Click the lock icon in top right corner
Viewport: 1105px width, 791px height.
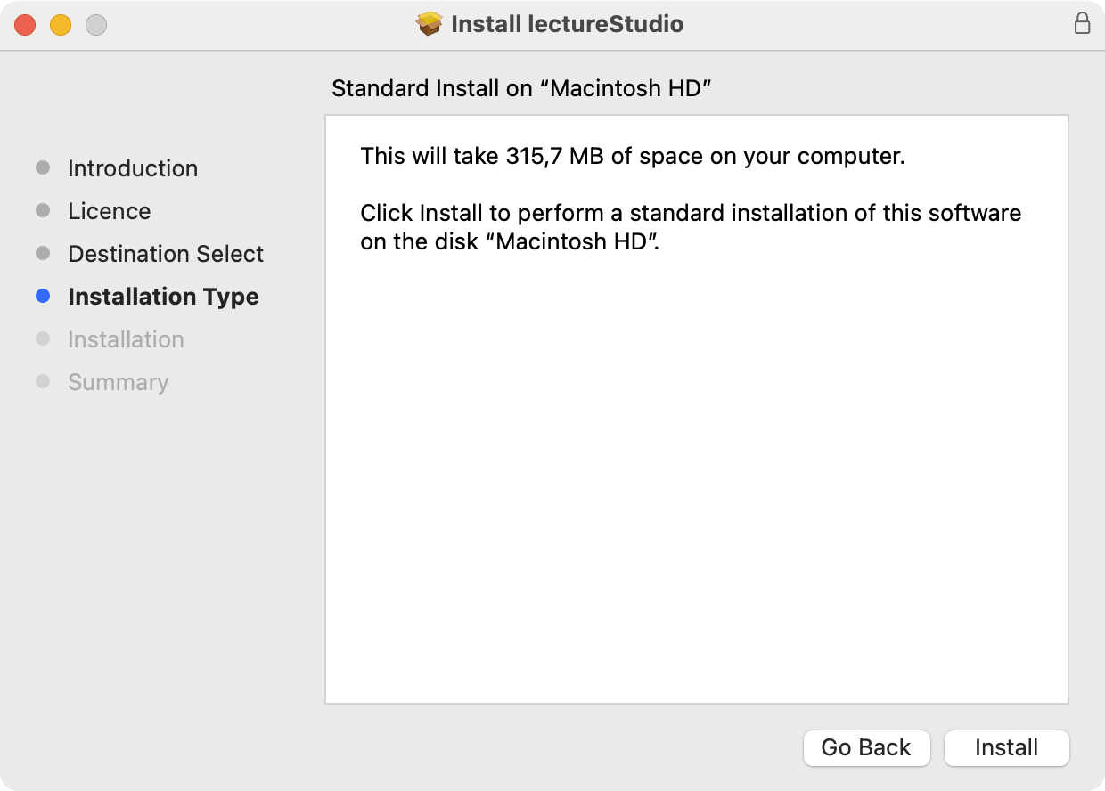click(x=1083, y=24)
